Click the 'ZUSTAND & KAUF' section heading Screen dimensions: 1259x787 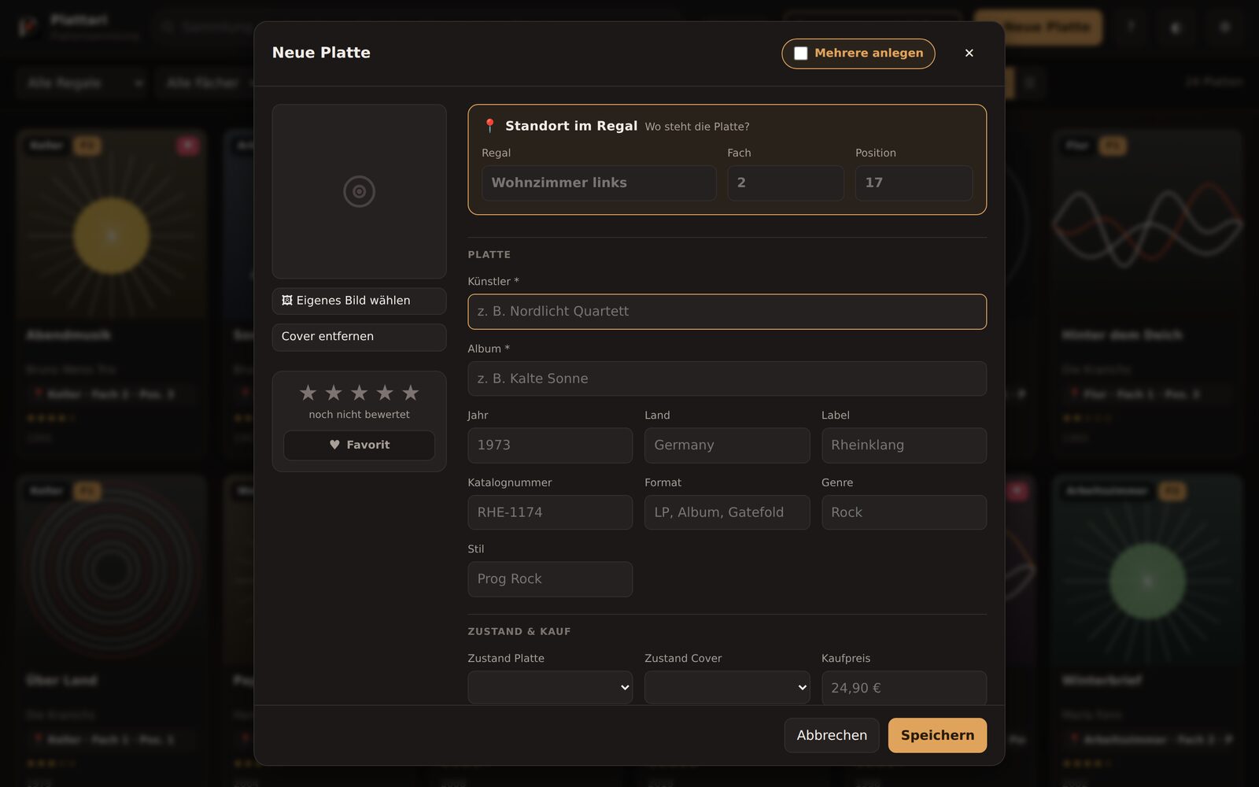click(x=519, y=632)
